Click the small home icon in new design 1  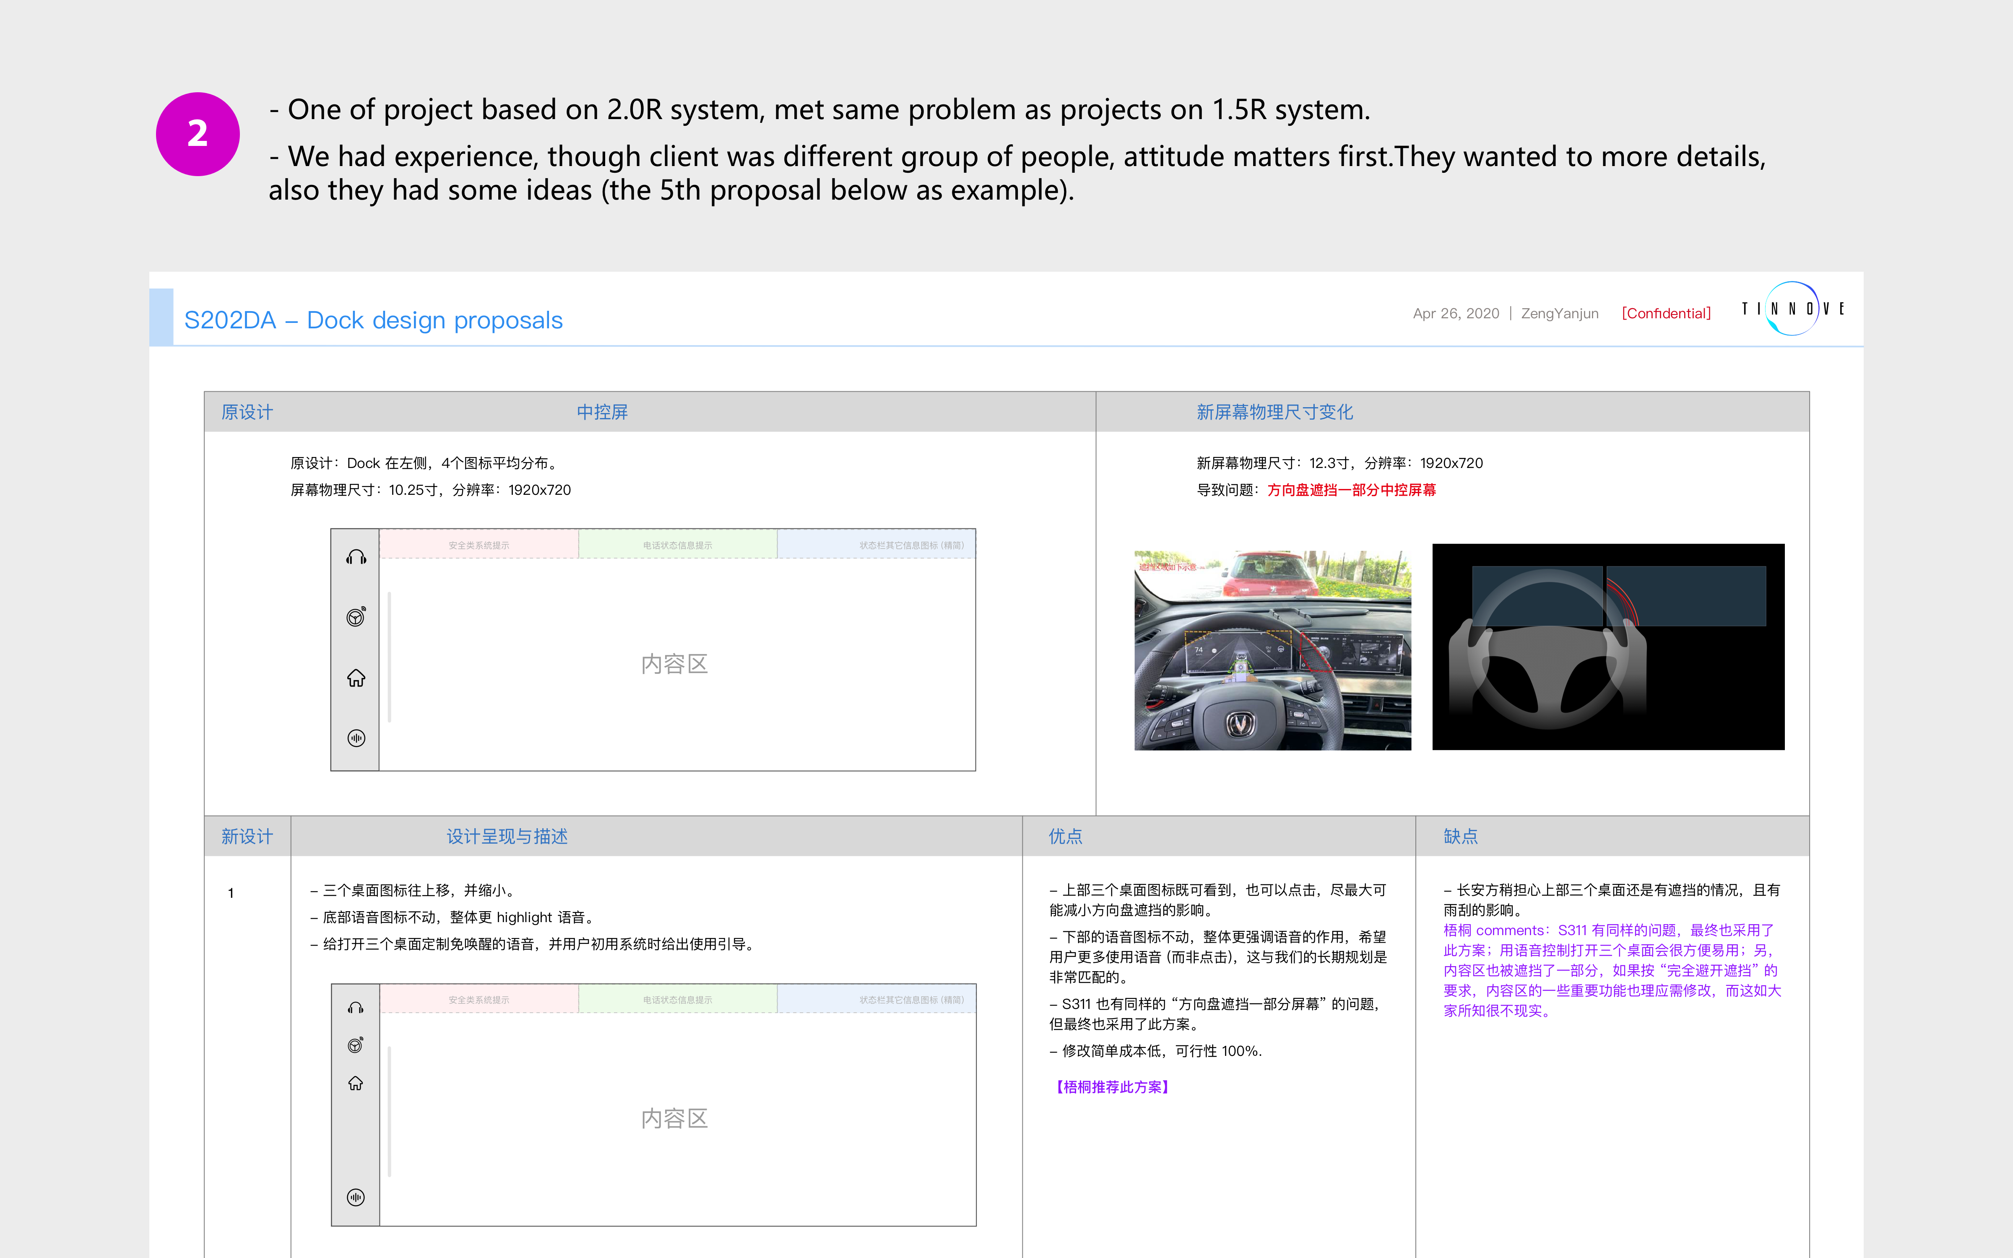tap(356, 1082)
